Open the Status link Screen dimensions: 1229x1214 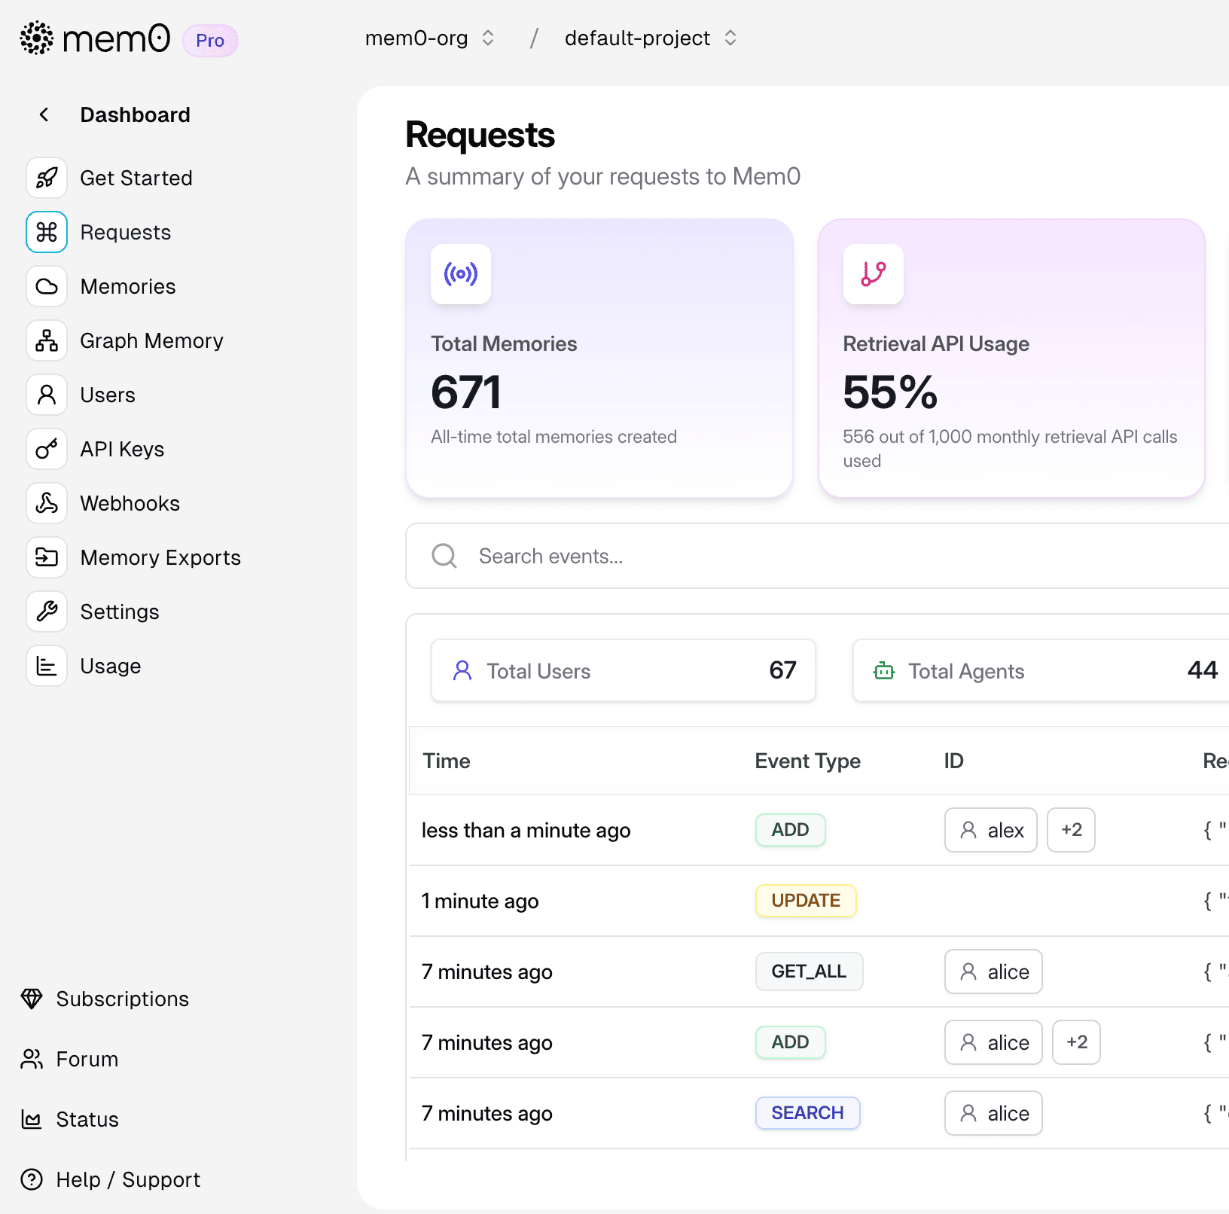coord(87,1119)
